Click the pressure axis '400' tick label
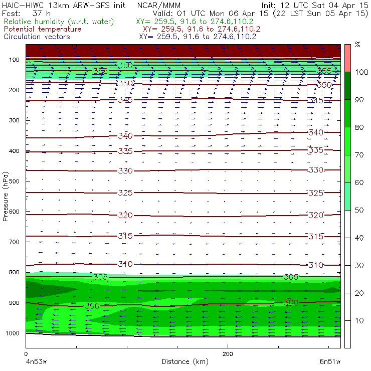Screen dimensions: 371x371 click(x=14, y=151)
